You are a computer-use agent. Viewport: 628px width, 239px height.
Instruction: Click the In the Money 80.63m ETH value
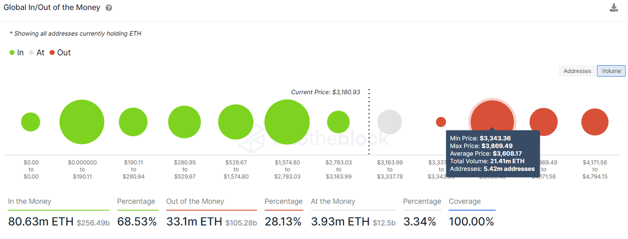tap(40, 221)
